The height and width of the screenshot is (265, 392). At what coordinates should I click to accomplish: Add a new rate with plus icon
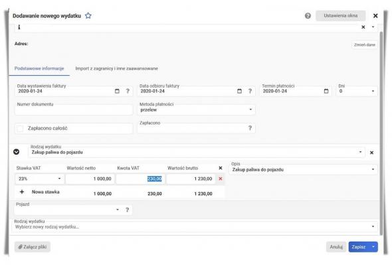(22, 192)
